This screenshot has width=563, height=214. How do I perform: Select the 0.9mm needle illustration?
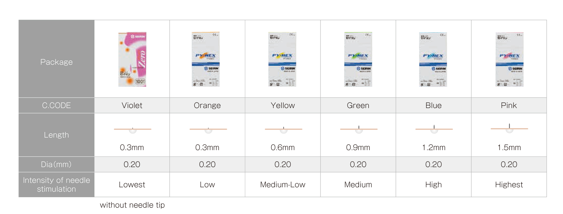click(x=359, y=129)
